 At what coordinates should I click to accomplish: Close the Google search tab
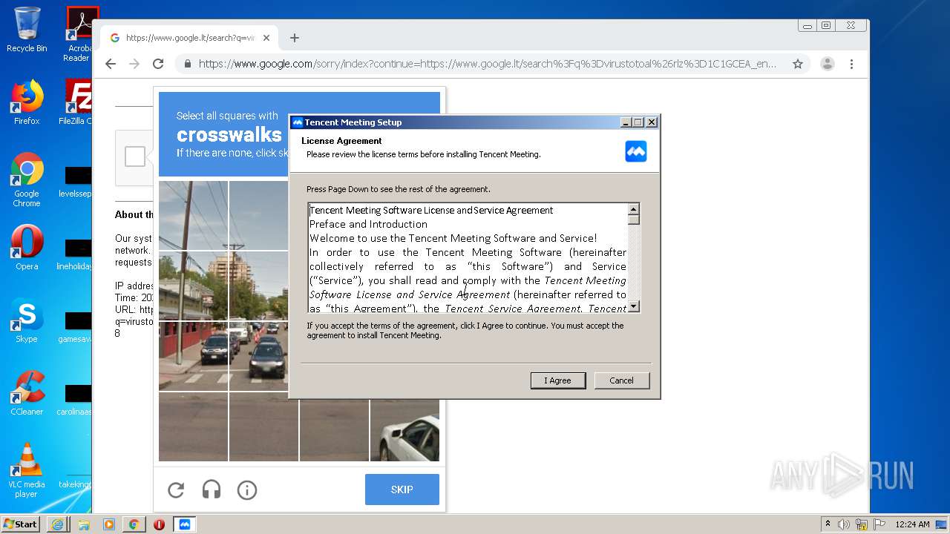click(x=266, y=38)
